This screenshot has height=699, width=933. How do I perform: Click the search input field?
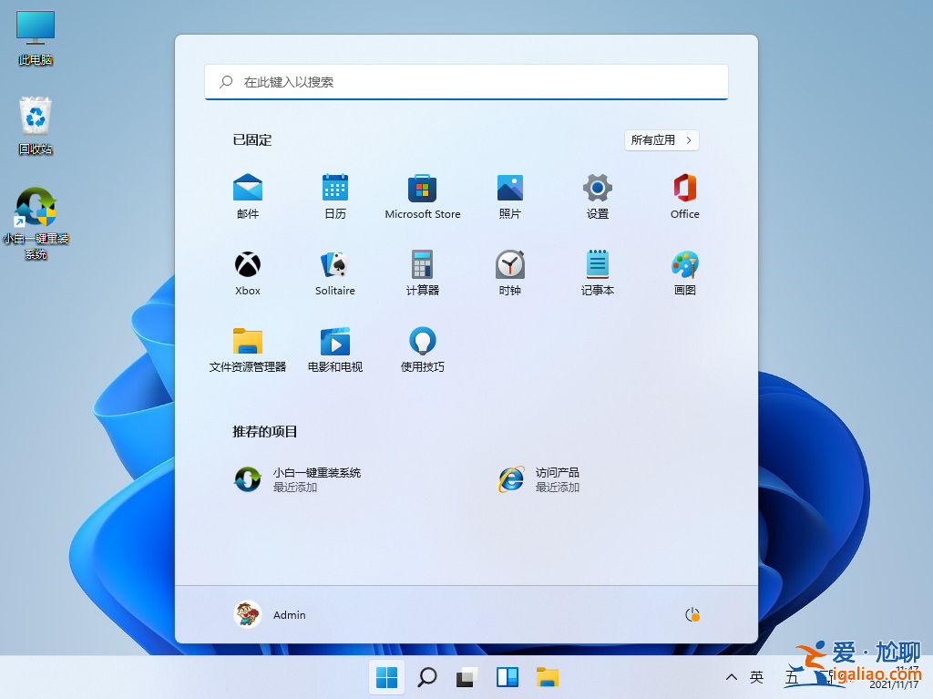tap(466, 82)
